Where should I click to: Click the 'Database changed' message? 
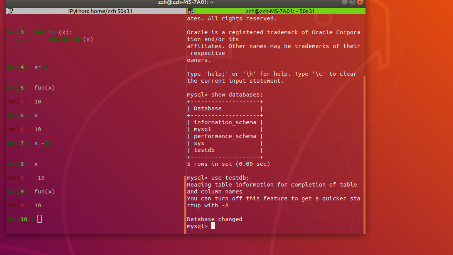coord(215,219)
